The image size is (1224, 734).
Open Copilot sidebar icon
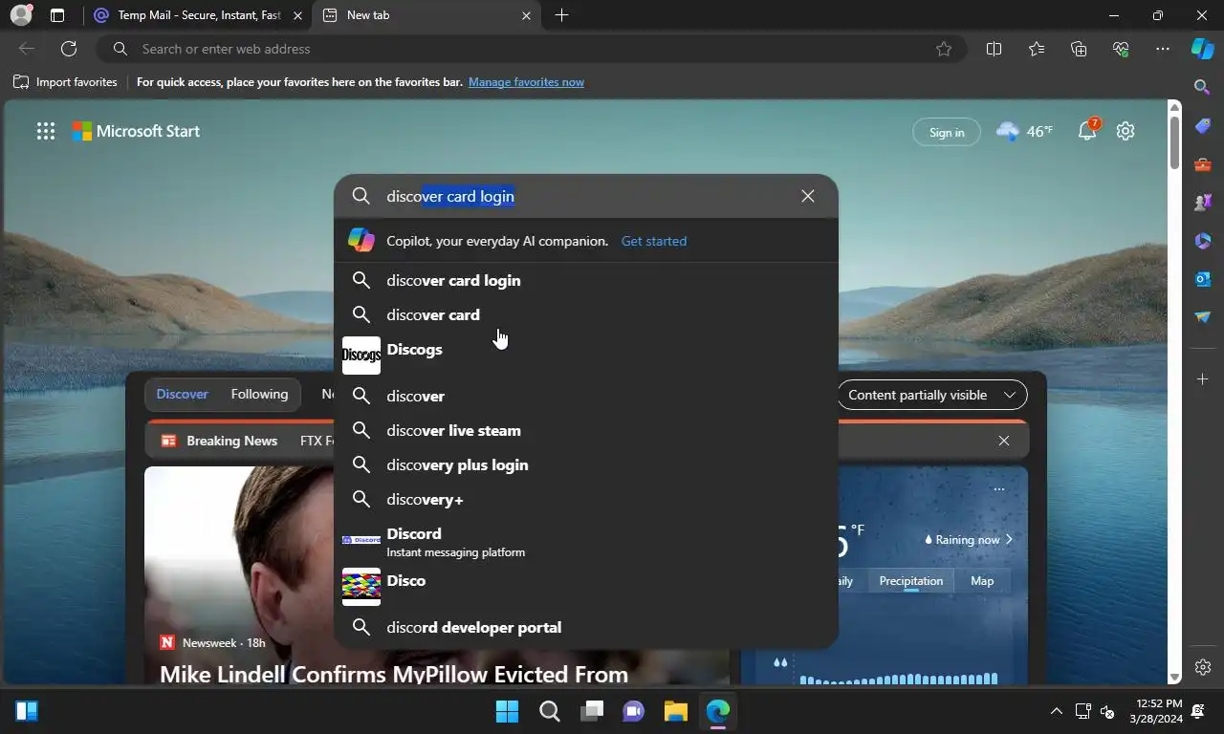[x=1203, y=49]
